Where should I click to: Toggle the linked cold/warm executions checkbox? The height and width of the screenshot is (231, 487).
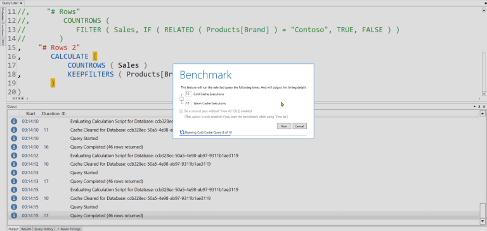click(x=182, y=99)
